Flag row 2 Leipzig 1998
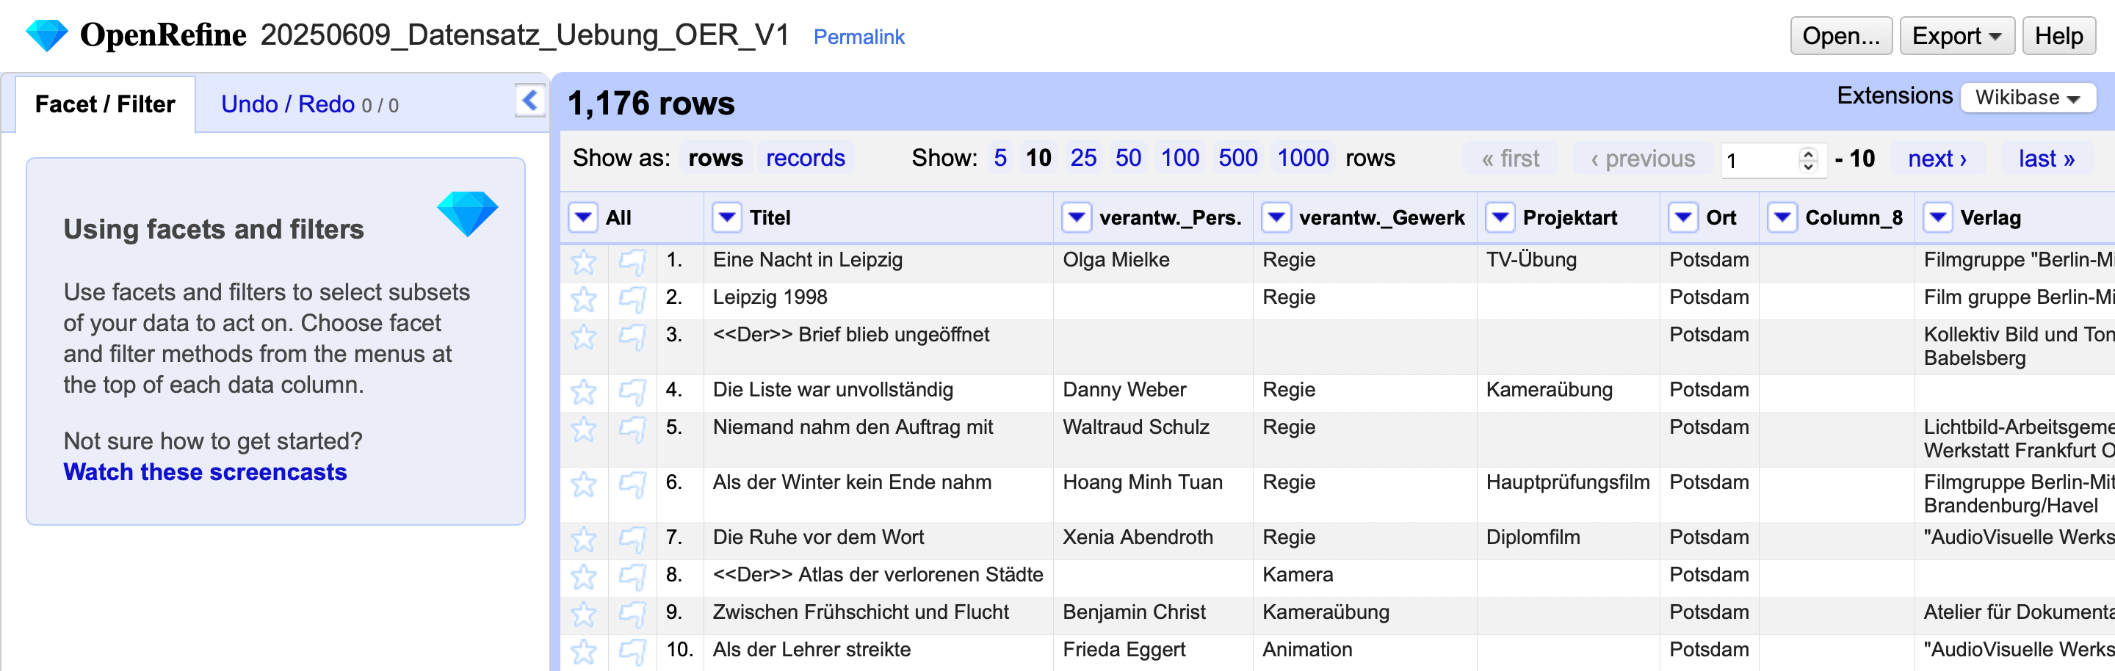The width and height of the screenshot is (2115, 671). pyautogui.click(x=632, y=300)
